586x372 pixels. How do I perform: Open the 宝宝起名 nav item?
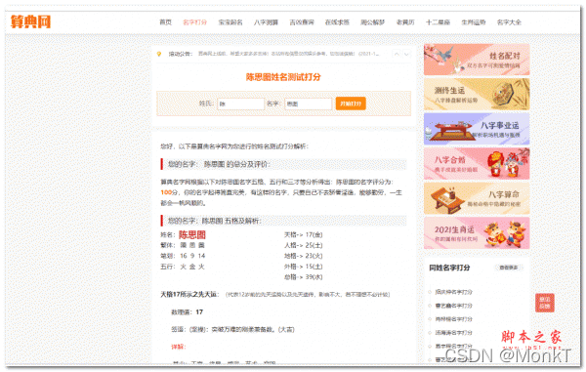click(x=230, y=22)
